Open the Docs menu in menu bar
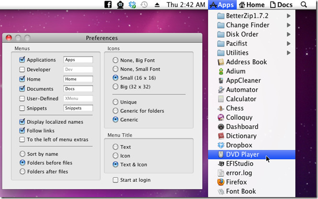 point(281,5)
